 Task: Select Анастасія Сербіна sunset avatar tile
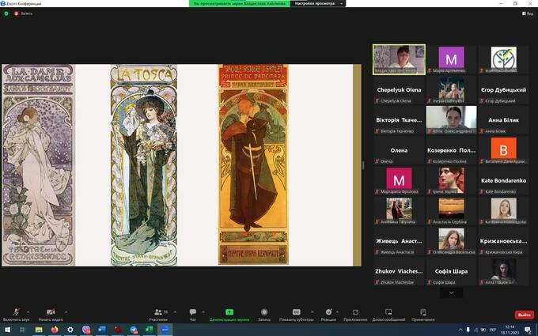(x=451, y=210)
